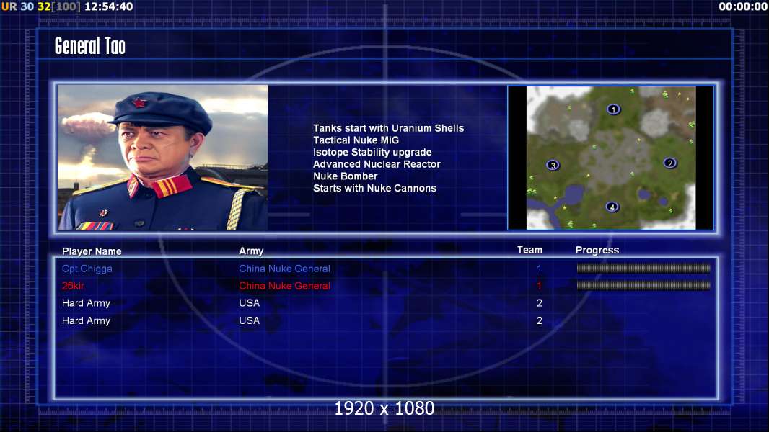
Task: Click the Army column header
Action: coord(251,251)
